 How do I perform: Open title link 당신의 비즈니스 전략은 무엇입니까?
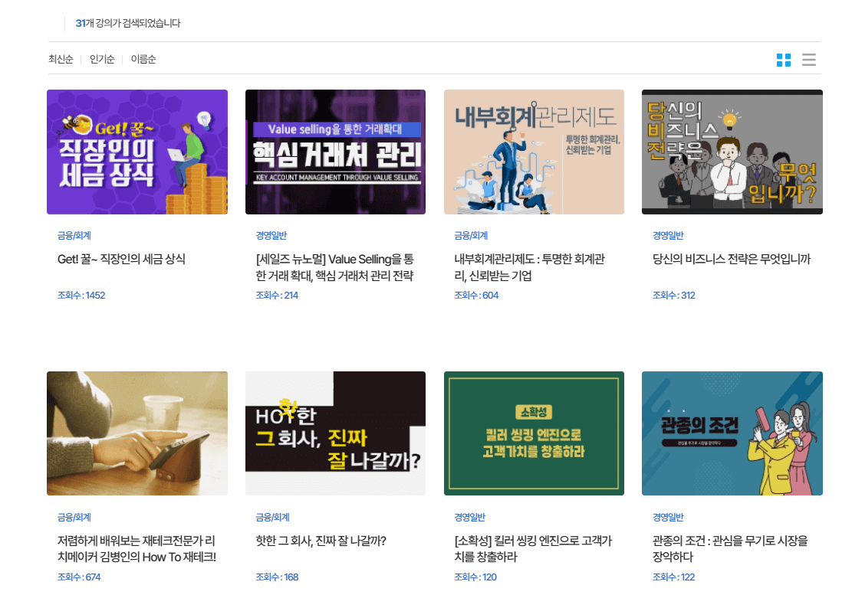pos(732,260)
